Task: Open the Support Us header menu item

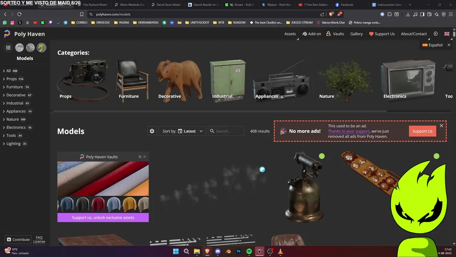Action: pos(382,34)
